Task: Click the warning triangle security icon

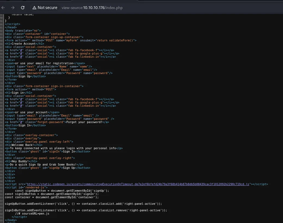Action: [34, 8]
